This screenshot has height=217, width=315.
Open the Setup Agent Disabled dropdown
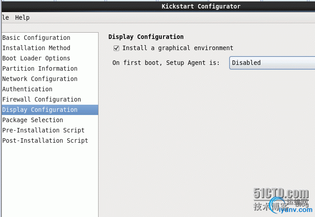coord(272,63)
